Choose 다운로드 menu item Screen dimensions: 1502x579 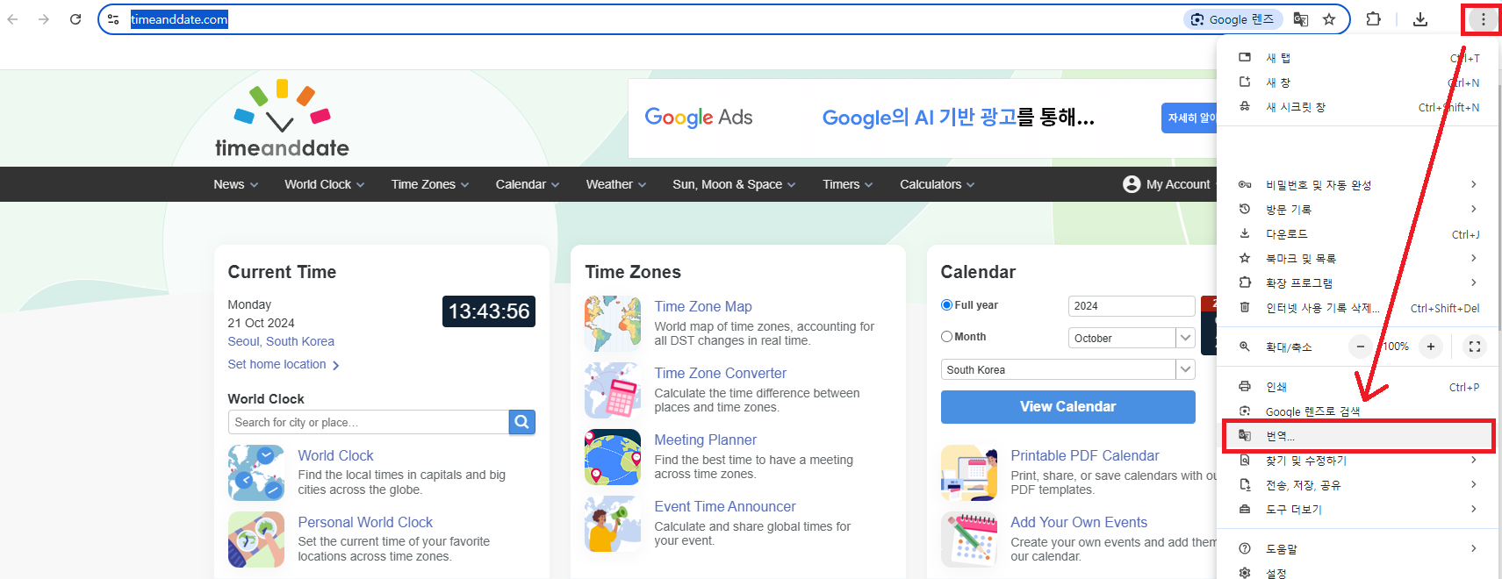(1358, 233)
